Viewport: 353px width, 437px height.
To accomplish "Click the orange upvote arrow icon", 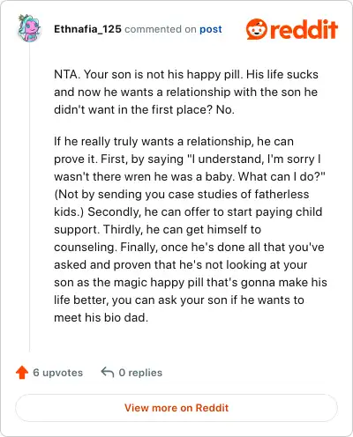I will point(22,373).
